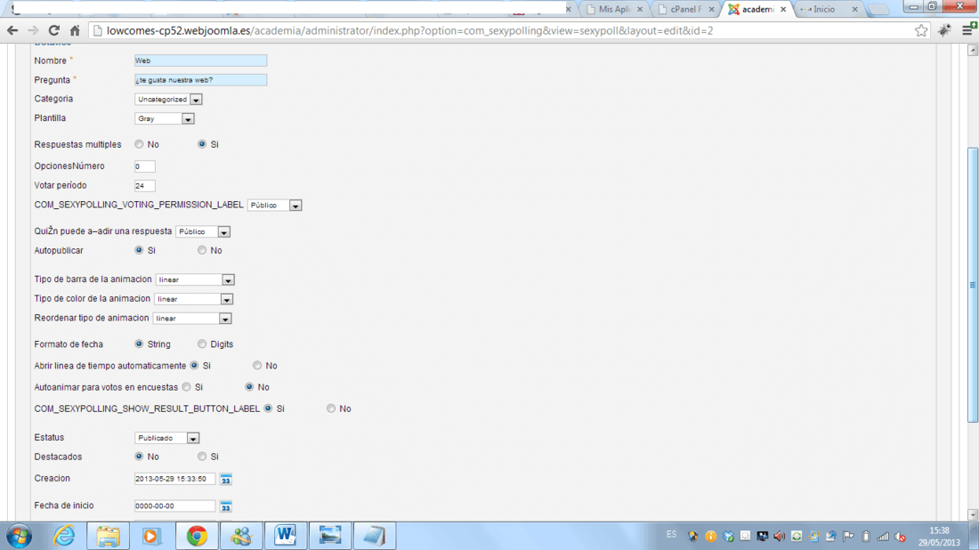Click the taskbar clock showing 15:38
This screenshot has width=979, height=550.
939,537
